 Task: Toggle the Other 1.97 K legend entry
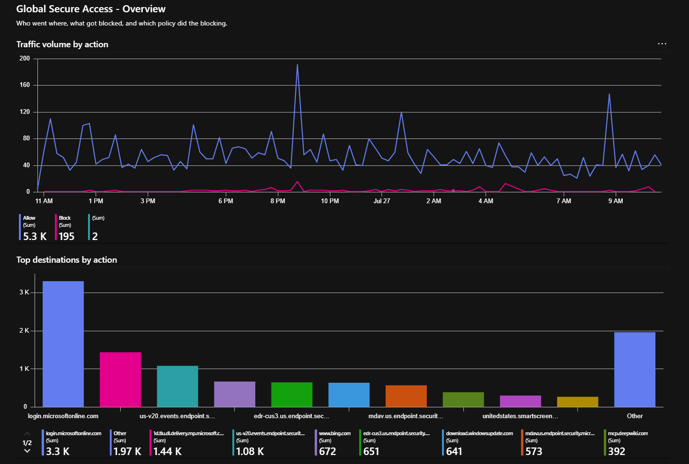(126, 443)
